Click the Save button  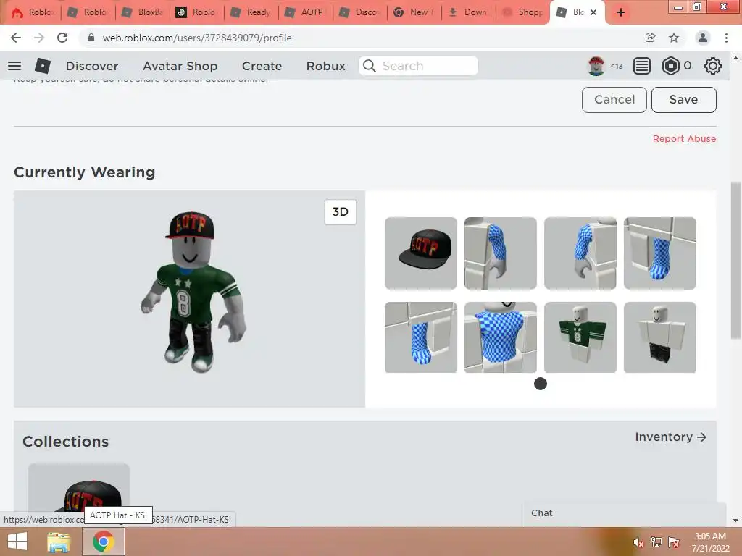click(x=684, y=100)
